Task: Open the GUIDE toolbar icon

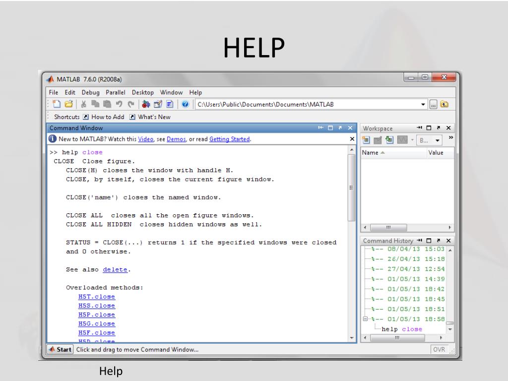Action: (x=158, y=104)
